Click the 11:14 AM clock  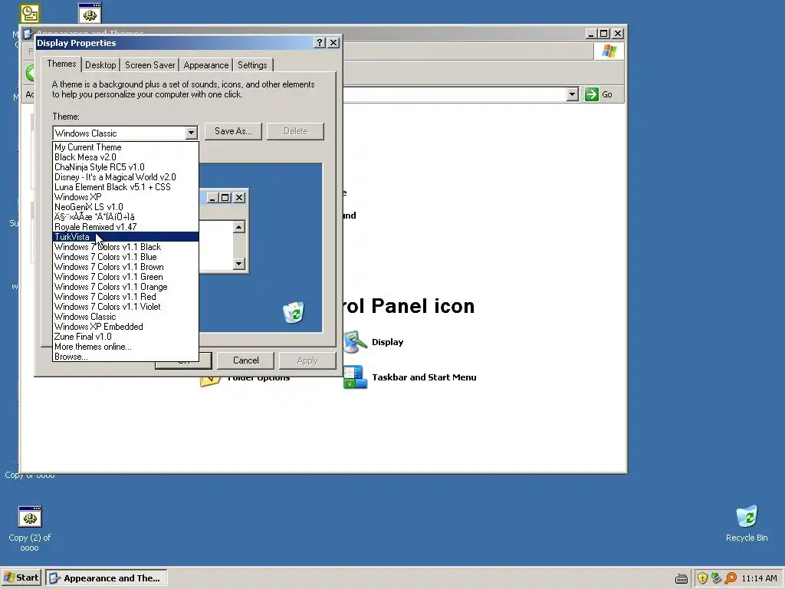coord(759,578)
